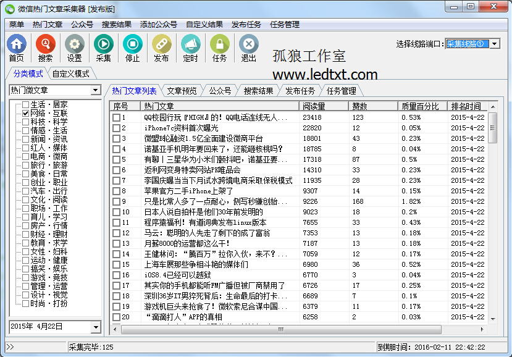The height and width of the screenshot is (357, 512).
Task: Click the 任务 lock icon
Action: (x=220, y=48)
